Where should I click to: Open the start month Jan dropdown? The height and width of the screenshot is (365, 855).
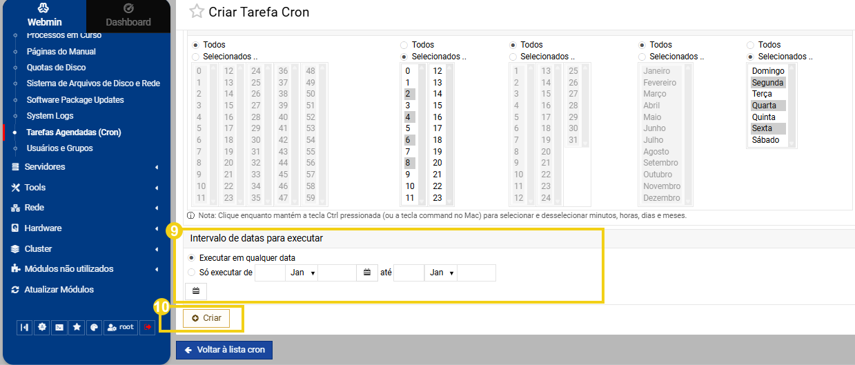(302, 273)
